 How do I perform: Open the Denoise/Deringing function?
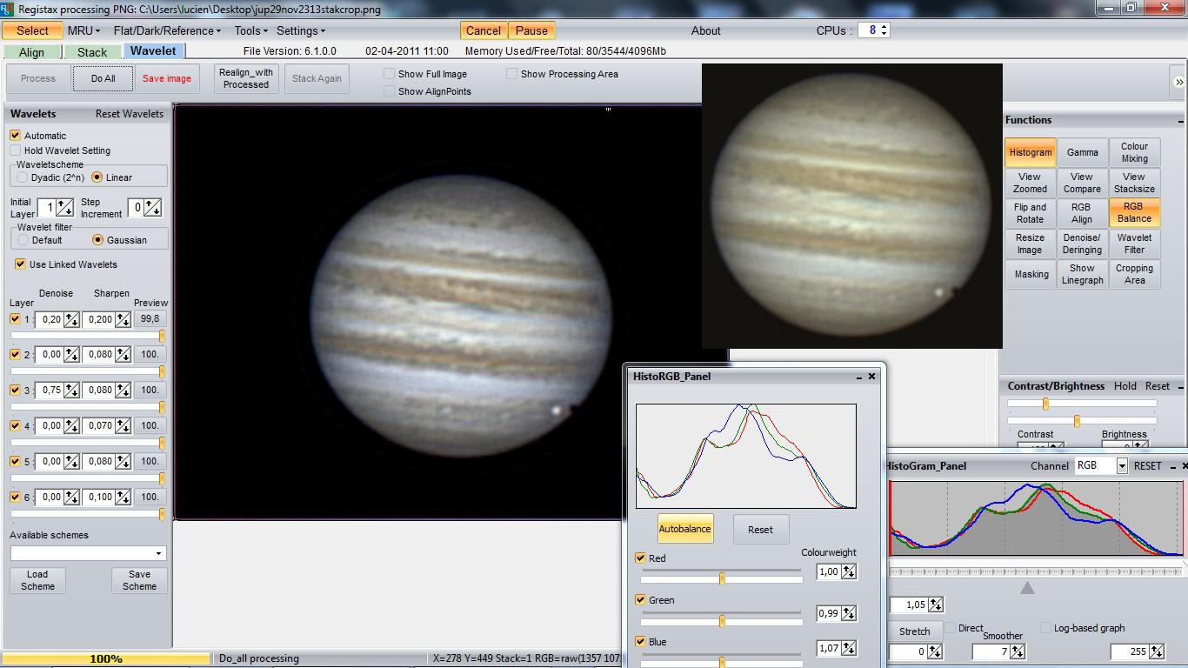pos(1083,244)
